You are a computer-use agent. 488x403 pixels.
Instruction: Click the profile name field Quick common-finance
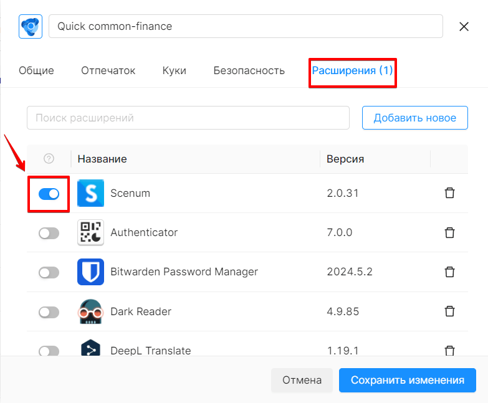[246, 26]
